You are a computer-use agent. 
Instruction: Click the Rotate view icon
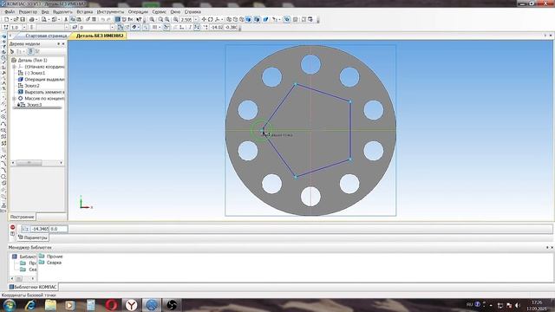click(x=211, y=19)
